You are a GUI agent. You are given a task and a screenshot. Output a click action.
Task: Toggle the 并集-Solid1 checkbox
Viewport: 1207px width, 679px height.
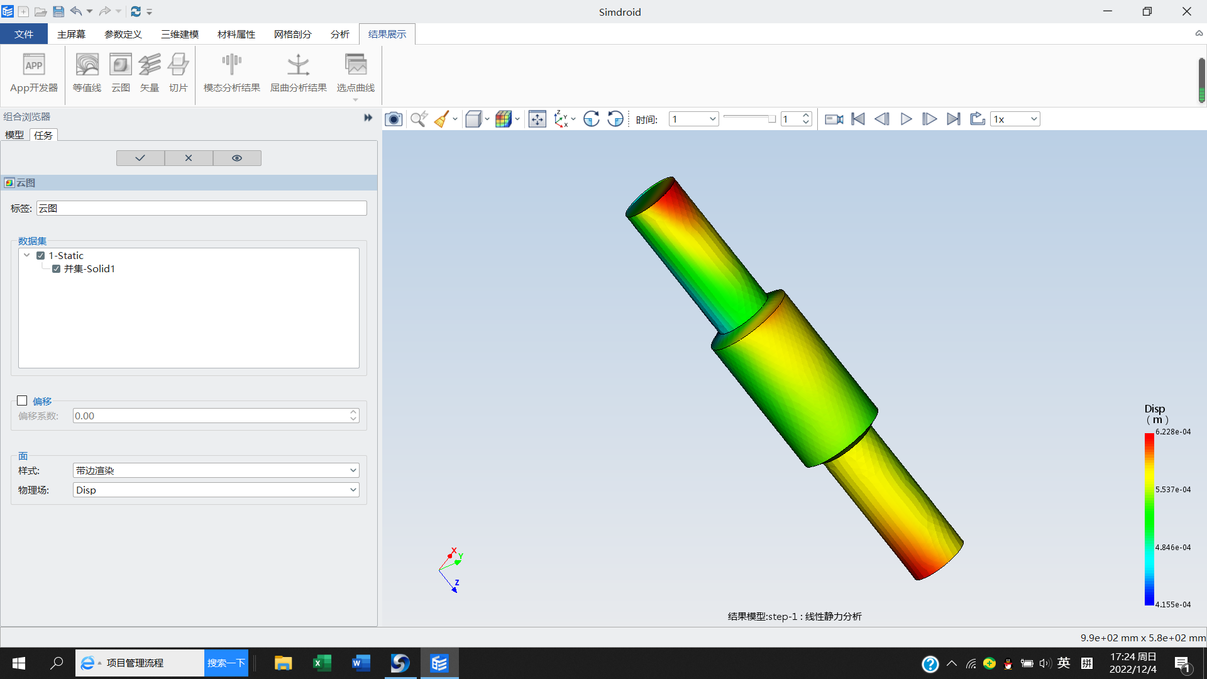(57, 269)
